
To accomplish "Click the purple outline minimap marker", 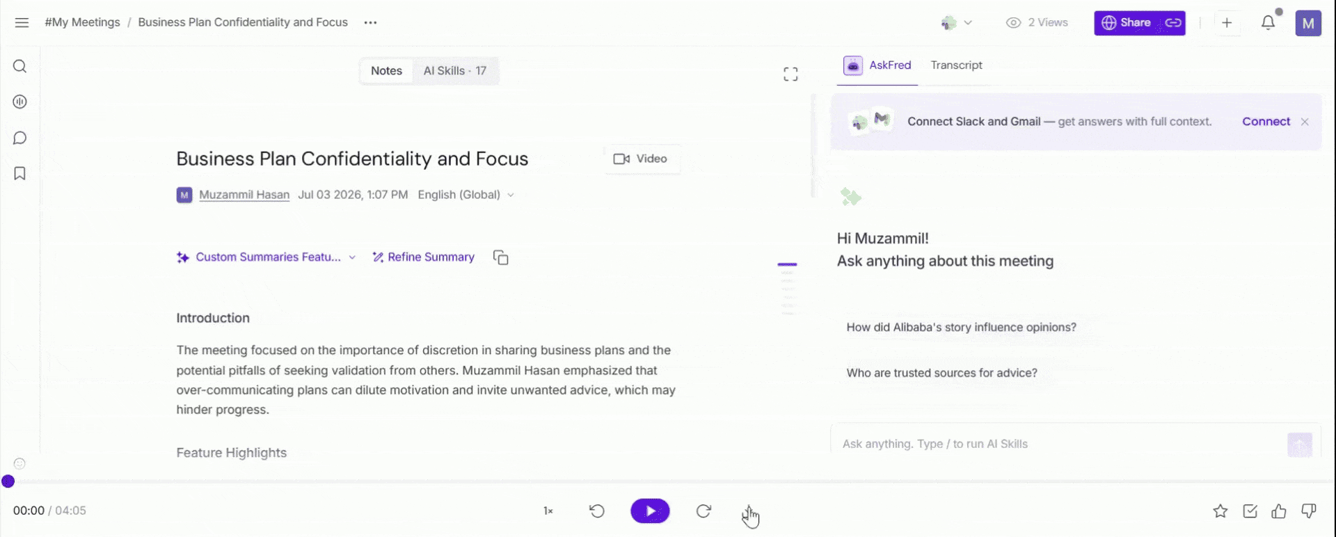I will (x=787, y=264).
